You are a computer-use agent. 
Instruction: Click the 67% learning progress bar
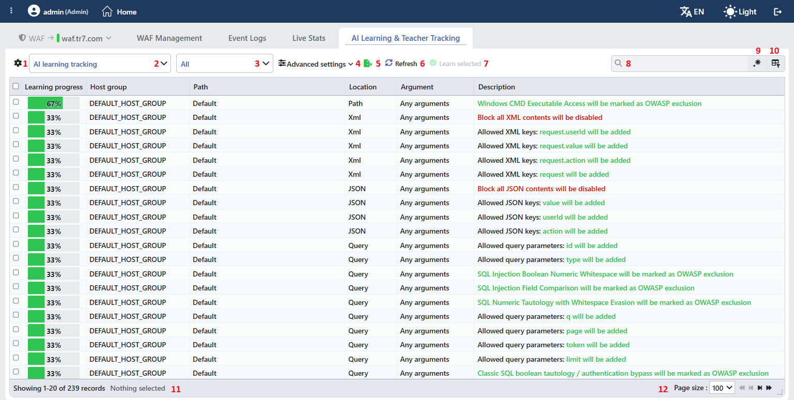coord(54,103)
